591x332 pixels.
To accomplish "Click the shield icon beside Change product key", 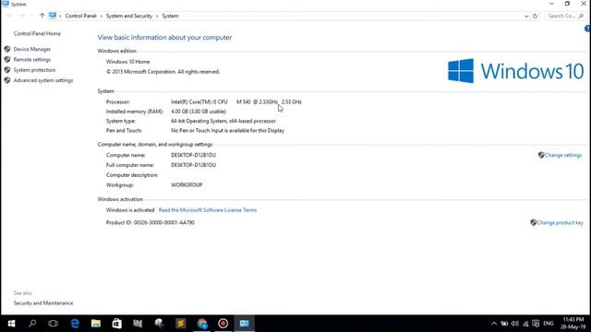I will 534,222.
